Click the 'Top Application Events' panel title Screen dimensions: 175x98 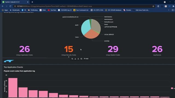click(13, 67)
